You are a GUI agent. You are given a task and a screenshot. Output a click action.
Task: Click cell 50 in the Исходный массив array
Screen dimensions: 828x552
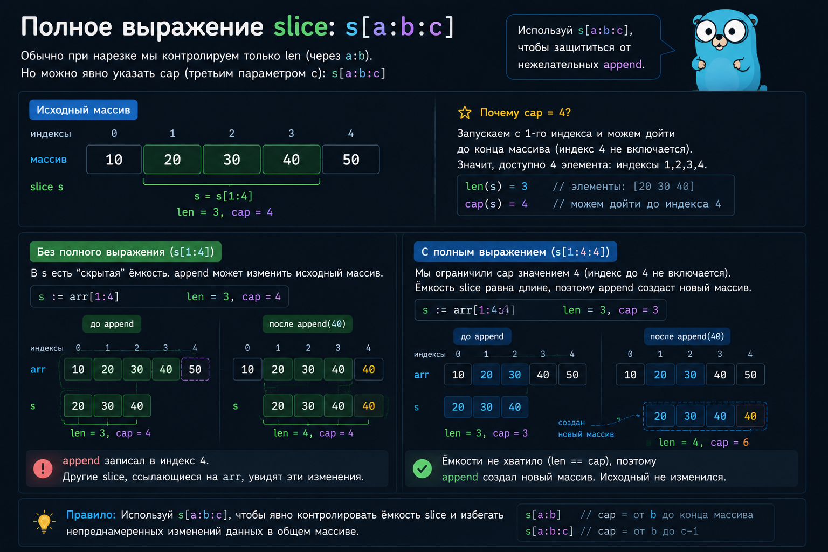(x=351, y=160)
